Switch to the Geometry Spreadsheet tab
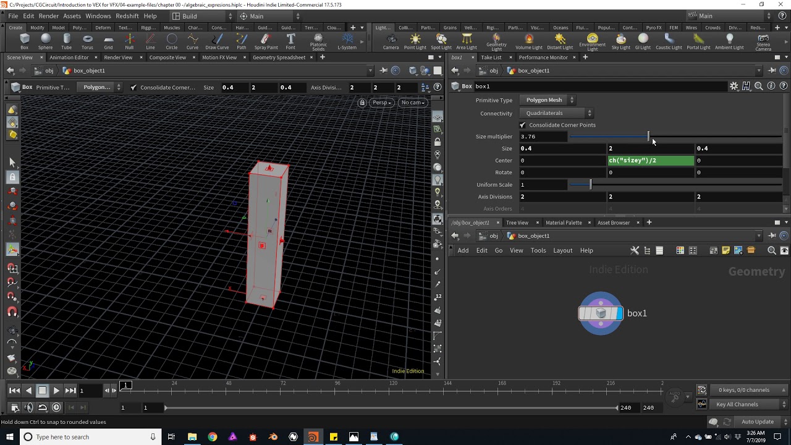This screenshot has width=791, height=445. pyautogui.click(x=279, y=57)
